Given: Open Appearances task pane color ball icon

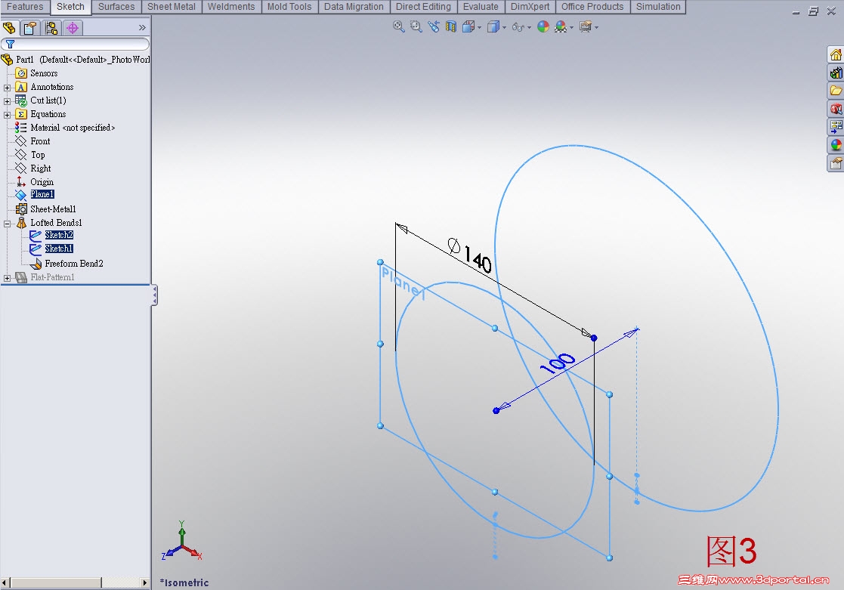Looking at the screenshot, I should click(836, 145).
